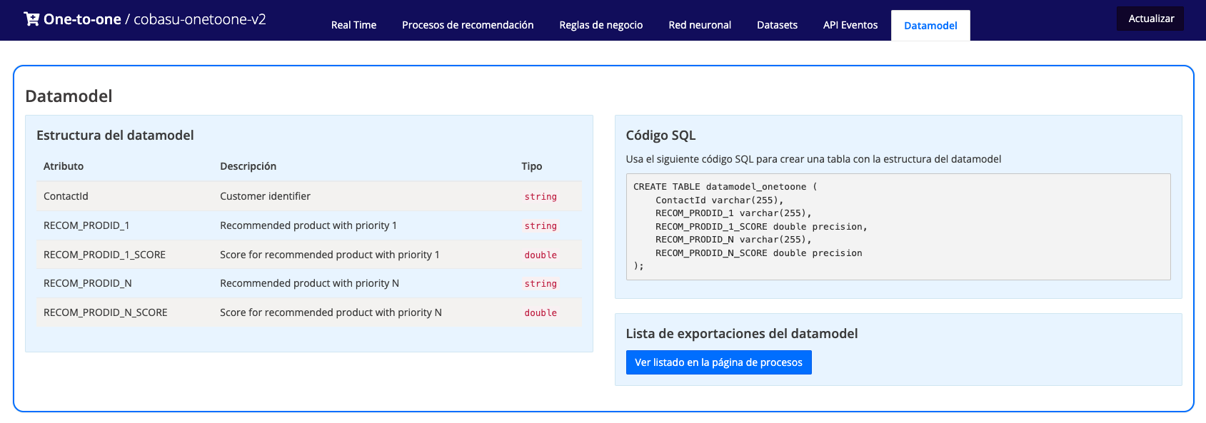Image resolution: width=1206 pixels, height=423 pixels.
Task: Open the API Eventos tab
Action: pyautogui.click(x=850, y=25)
